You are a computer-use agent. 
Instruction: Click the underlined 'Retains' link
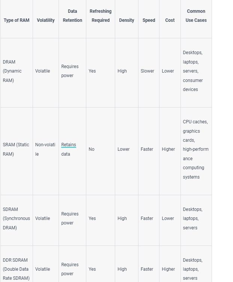[69, 145]
